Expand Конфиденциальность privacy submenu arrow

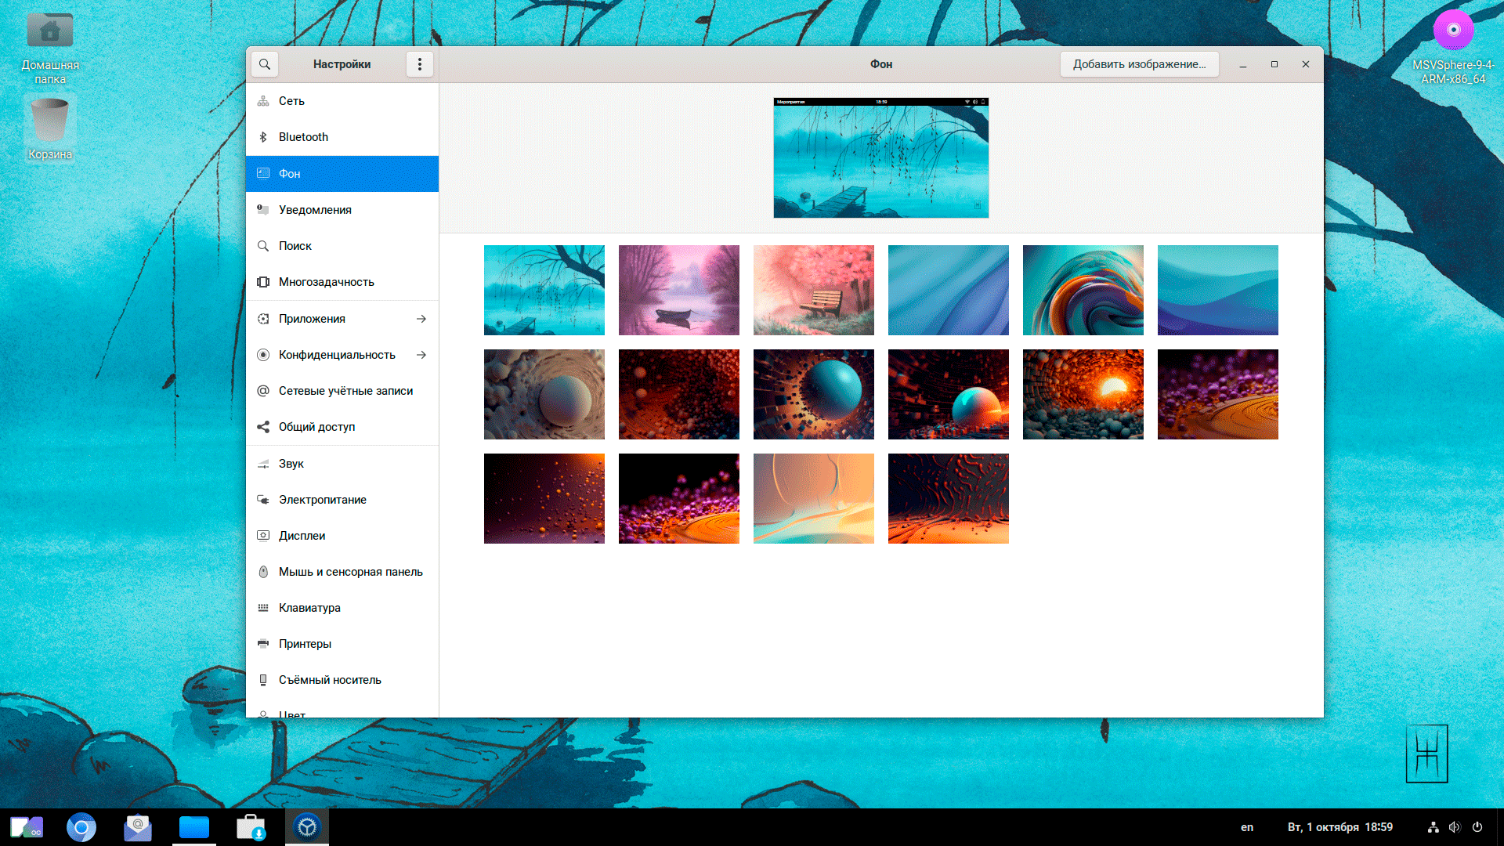pos(421,355)
